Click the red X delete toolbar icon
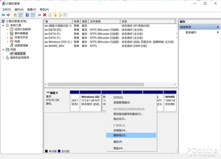This screenshot has height=159, width=221. point(45,15)
